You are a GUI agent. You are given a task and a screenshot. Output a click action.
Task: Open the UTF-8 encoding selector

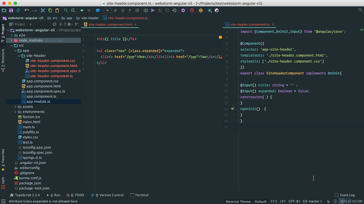click(294, 201)
